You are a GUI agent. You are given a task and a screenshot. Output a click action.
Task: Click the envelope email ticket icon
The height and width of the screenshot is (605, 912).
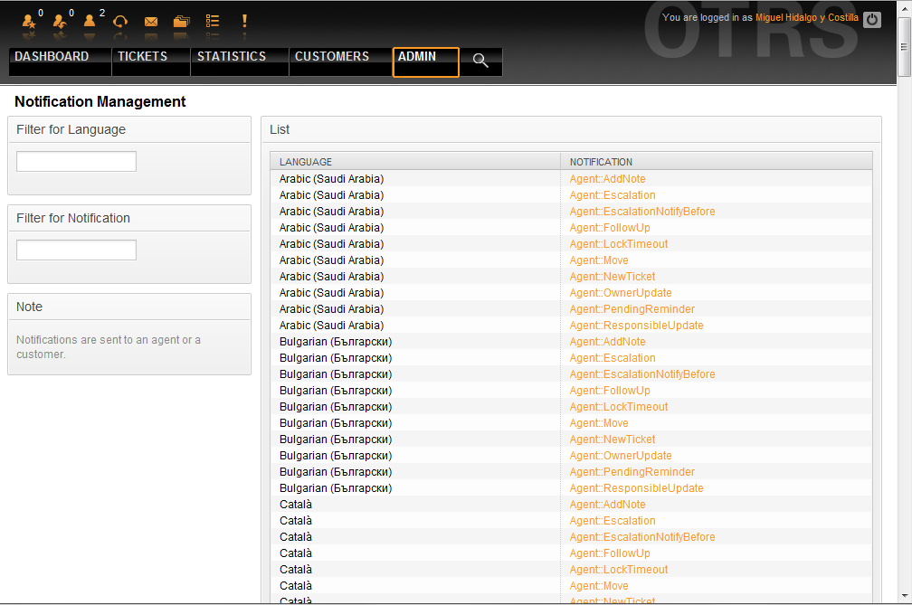(151, 21)
